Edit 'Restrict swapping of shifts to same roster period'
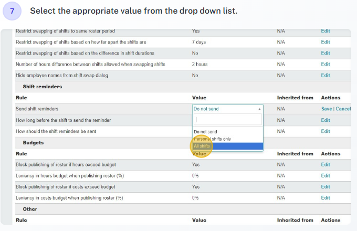357x231 pixels. click(x=325, y=31)
